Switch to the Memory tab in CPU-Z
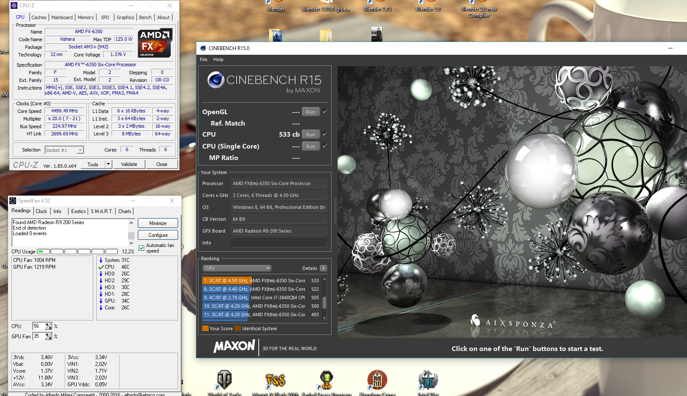687x396 pixels. [x=86, y=17]
